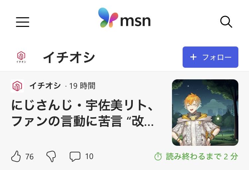
Task: Click the 読み終わるまで 2 分 label
Action: (x=202, y=156)
